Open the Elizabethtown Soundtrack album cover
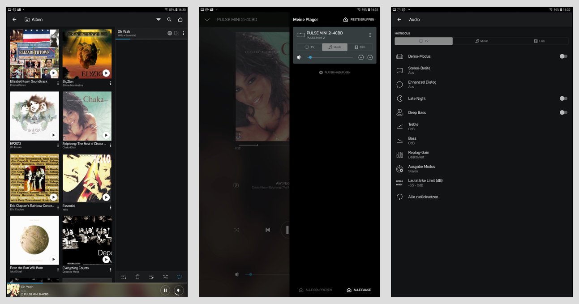 pyautogui.click(x=34, y=54)
